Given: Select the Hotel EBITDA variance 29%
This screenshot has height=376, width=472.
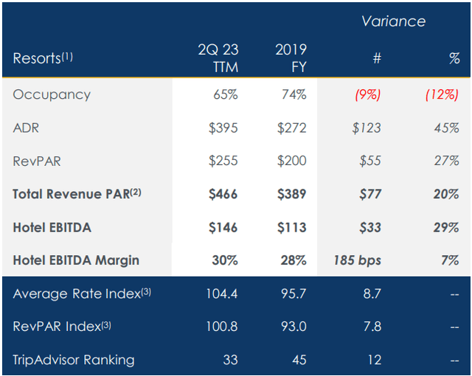Looking at the screenshot, I should coord(446,227).
